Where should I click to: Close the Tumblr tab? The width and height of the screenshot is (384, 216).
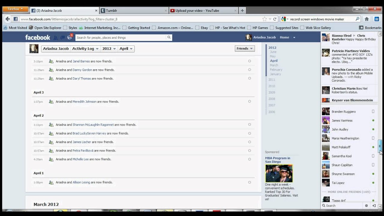click(x=166, y=10)
